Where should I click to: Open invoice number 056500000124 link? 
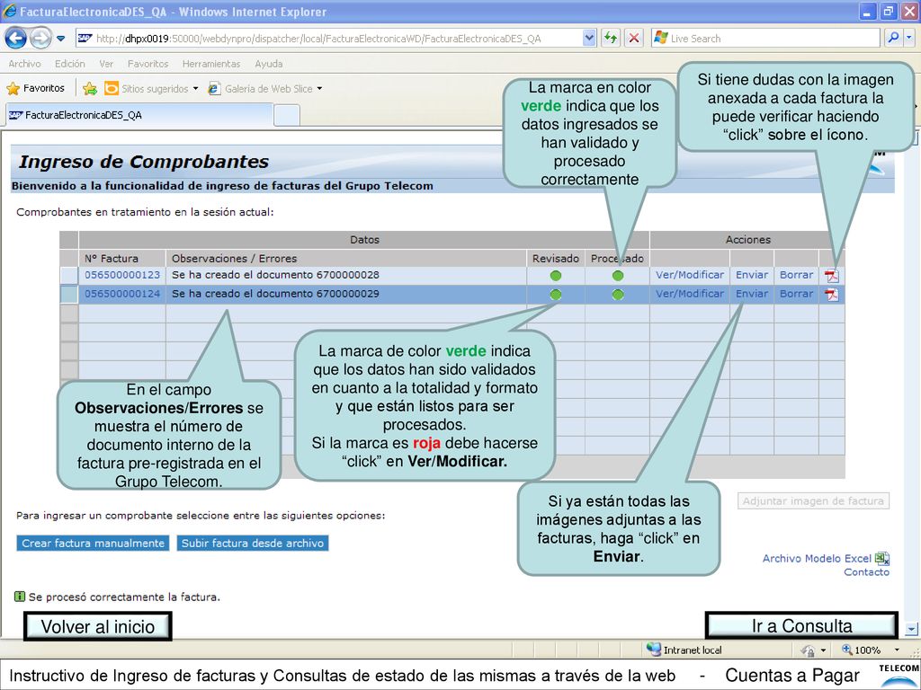click(x=122, y=294)
